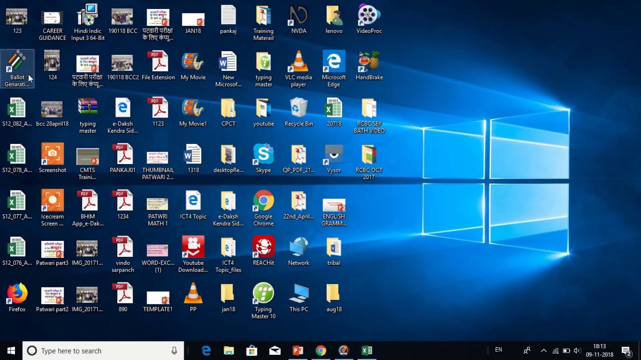This screenshot has width=641, height=360.
Task: Open the Wi-Fi network flyout
Action: coord(555,350)
